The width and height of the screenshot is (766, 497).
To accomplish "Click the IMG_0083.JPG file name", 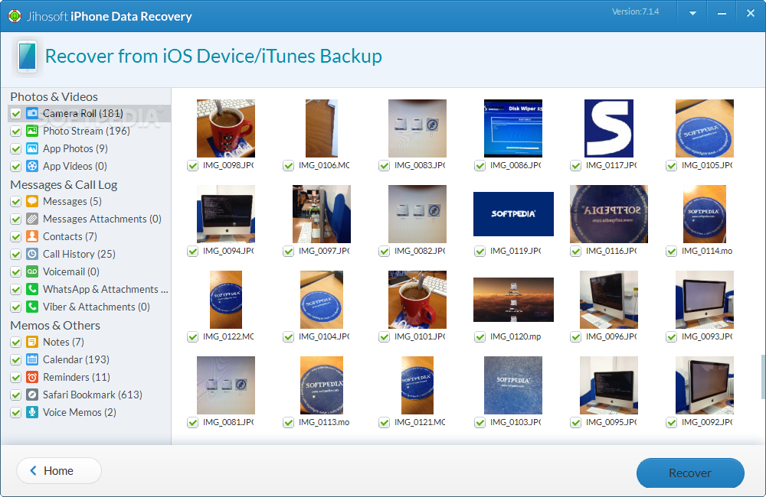I will click(x=420, y=165).
